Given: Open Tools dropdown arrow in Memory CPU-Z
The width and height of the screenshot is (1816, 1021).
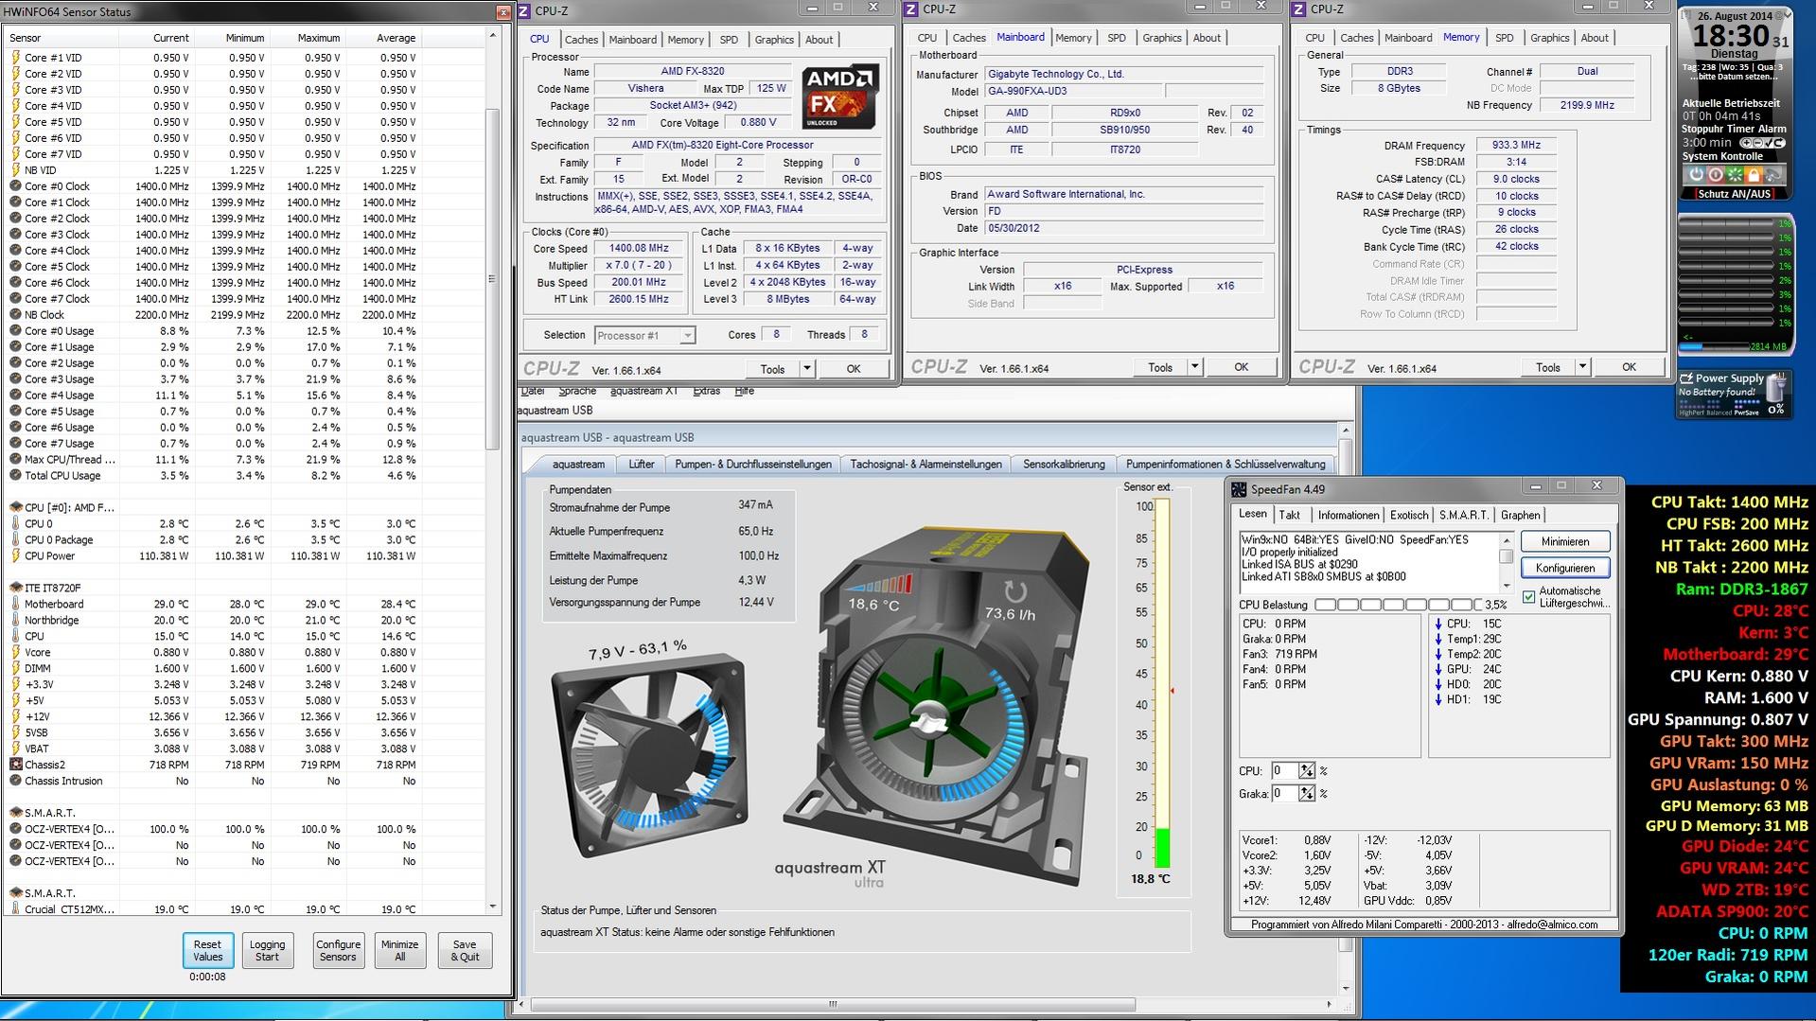Looking at the screenshot, I should (1581, 367).
